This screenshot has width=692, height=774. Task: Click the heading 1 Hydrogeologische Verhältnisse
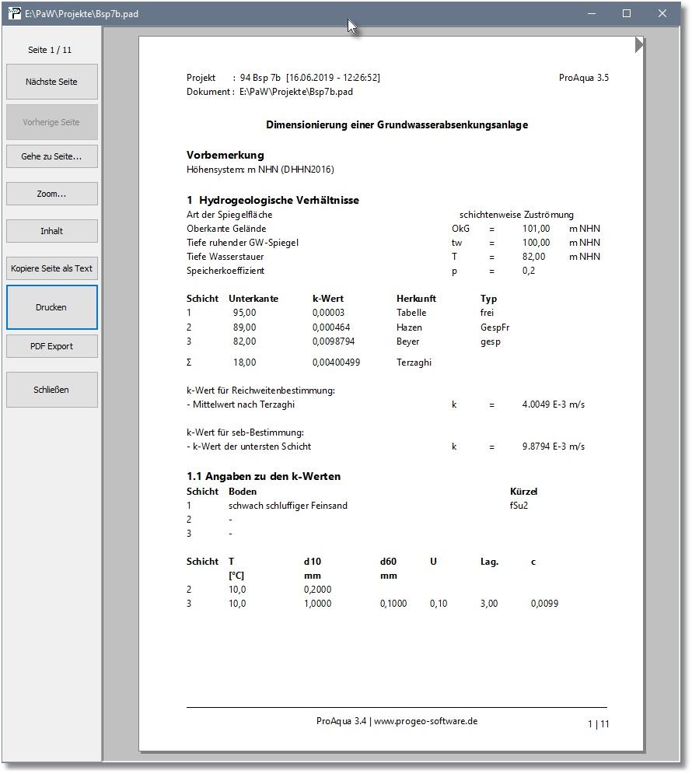272,200
